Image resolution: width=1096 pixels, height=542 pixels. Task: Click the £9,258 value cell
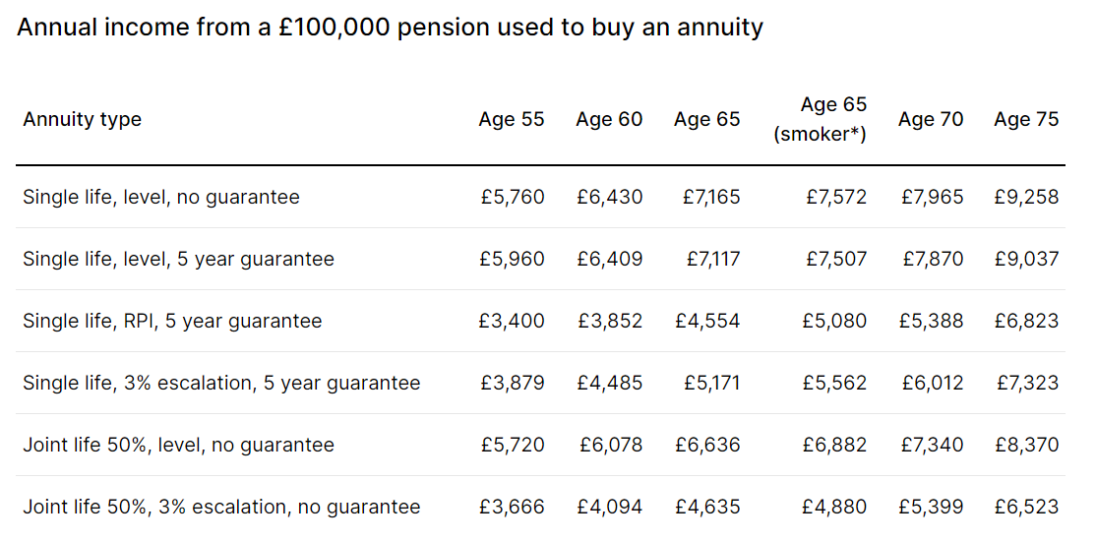(x=1026, y=197)
